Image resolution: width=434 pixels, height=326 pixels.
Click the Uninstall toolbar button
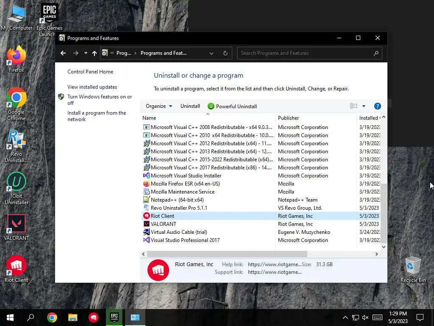[190, 106]
